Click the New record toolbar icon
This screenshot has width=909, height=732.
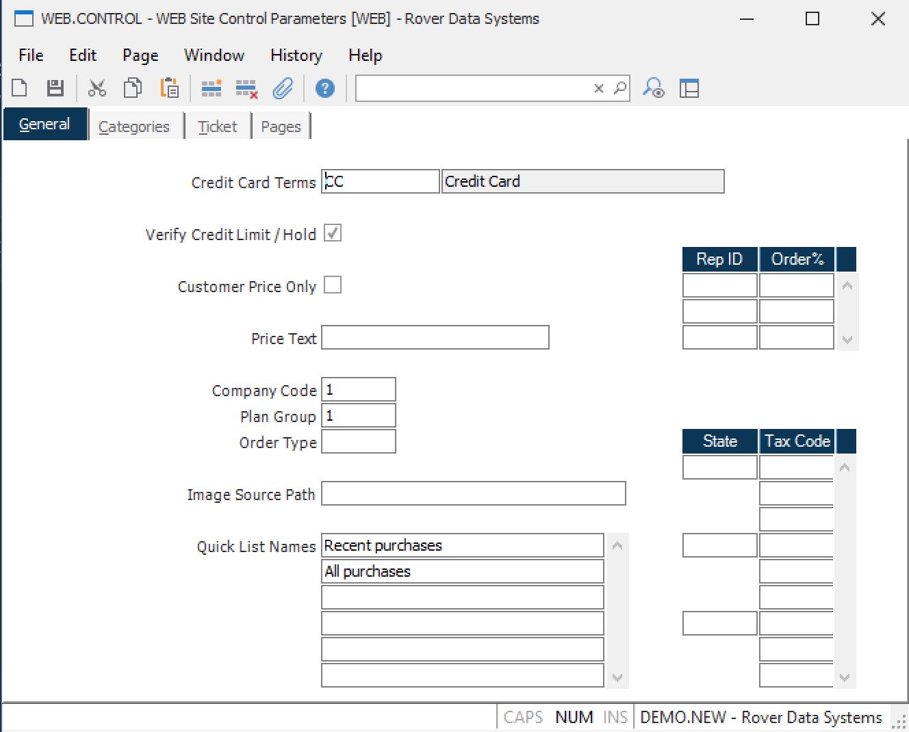(x=20, y=88)
